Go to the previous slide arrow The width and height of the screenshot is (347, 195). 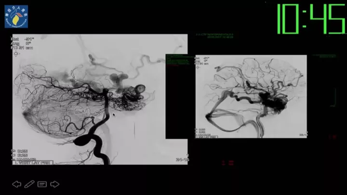(x=16, y=184)
